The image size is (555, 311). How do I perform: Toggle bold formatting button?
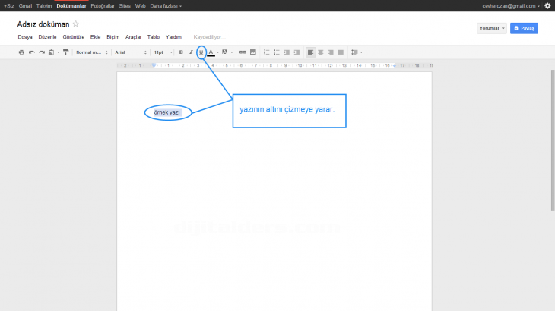coord(181,52)
